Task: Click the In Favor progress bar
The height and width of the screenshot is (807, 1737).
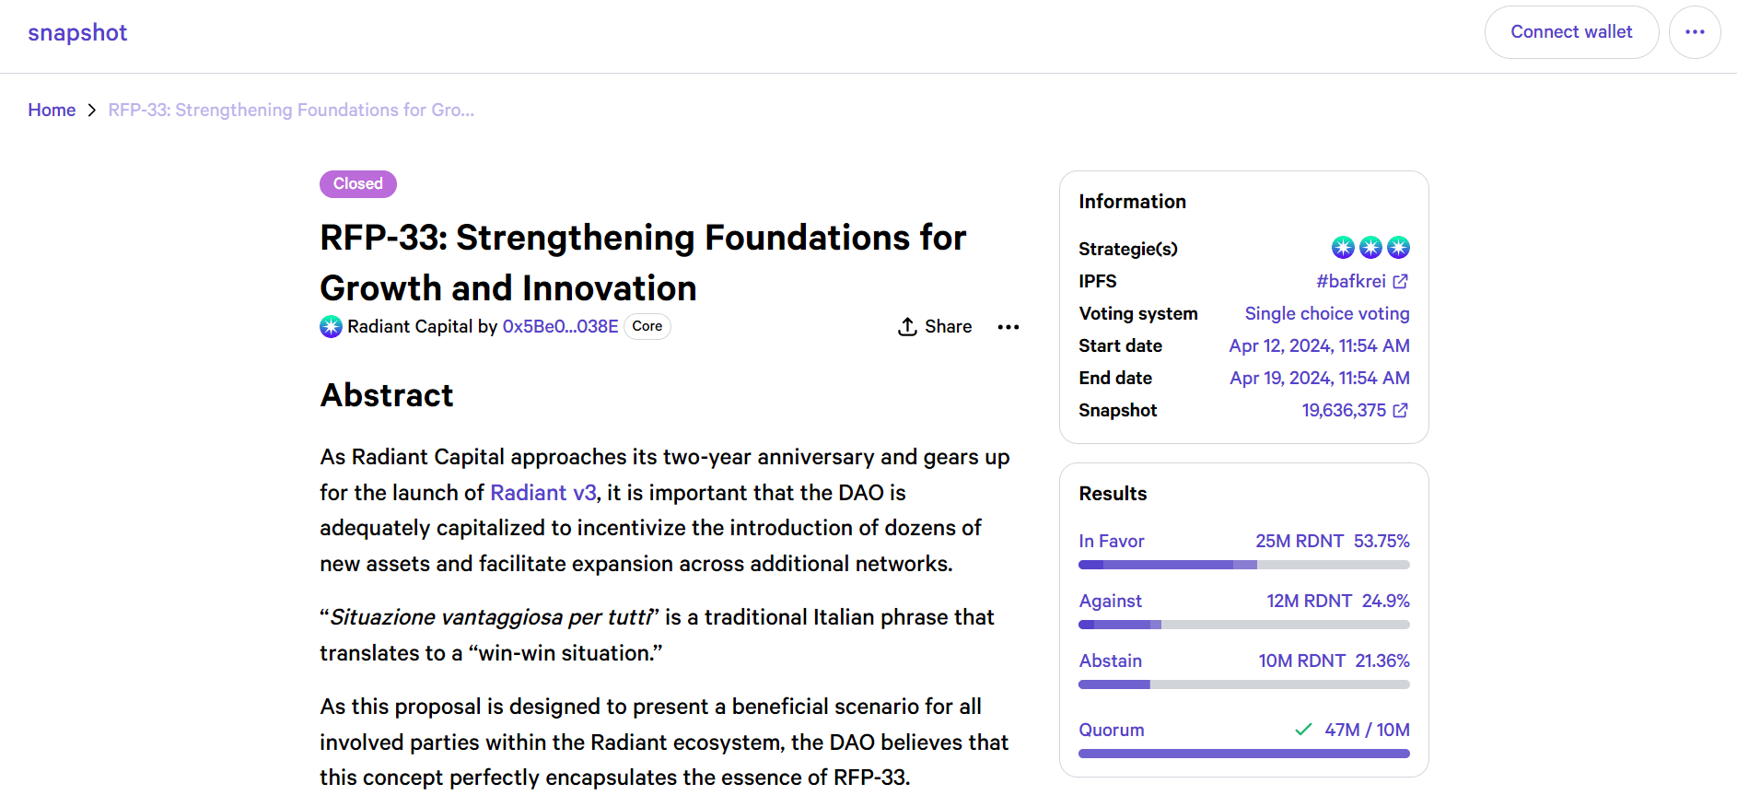Action: [x=1244, y=565]
